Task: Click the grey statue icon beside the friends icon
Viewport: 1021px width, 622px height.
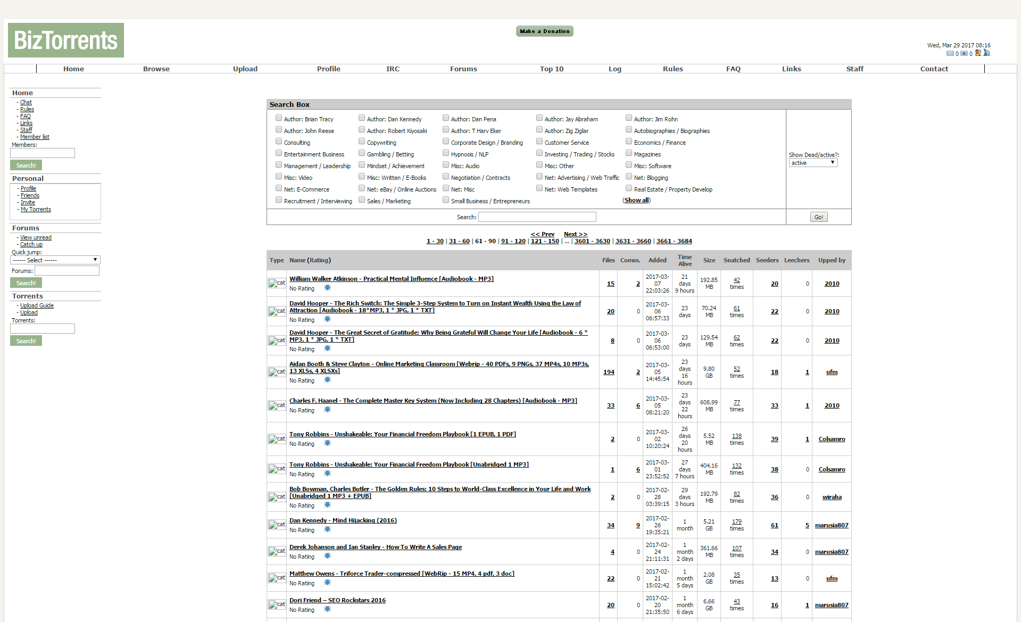Action: (986, 53)
